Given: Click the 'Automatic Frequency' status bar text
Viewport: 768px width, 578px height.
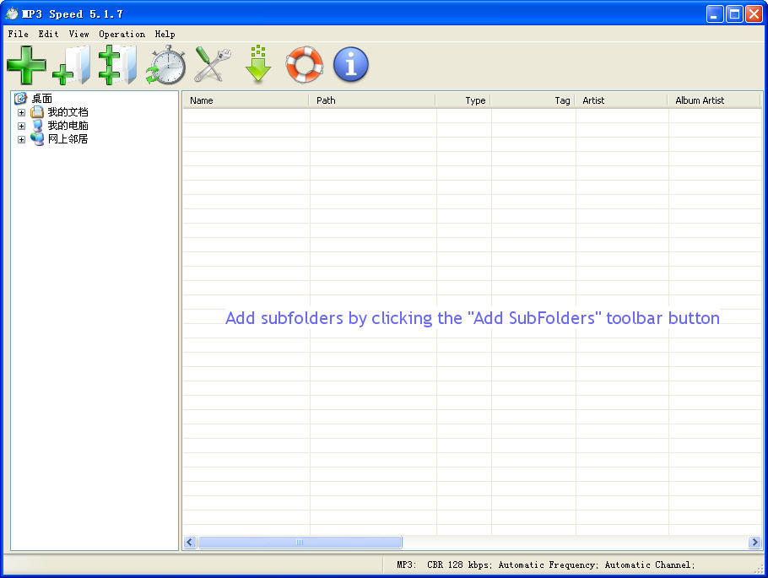Looking at the screenshot, I should [547, 564].
